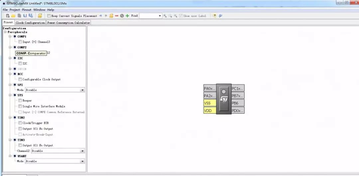
Task: Click the Save As disk-with-pencil icon
Action: click(x=31, y=16)
